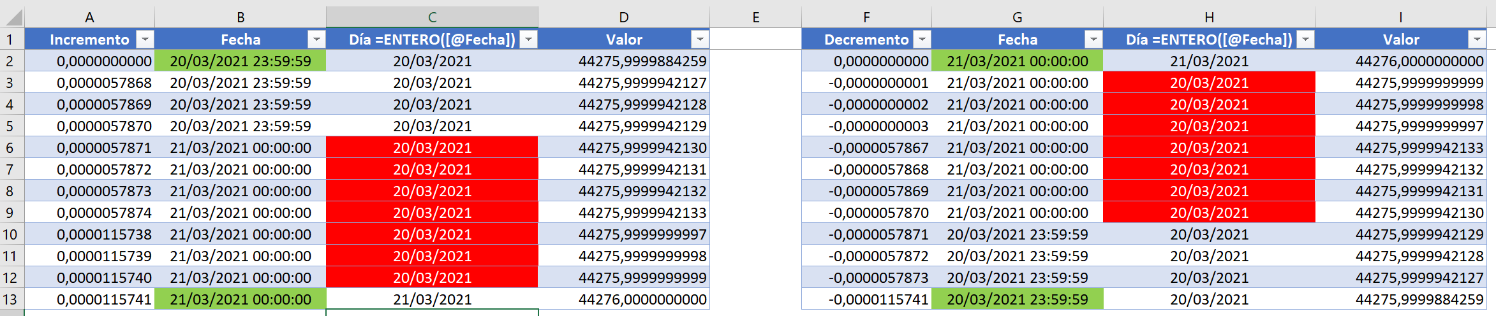
Task: Select row 6 header
Action: (x=11, y=148)
